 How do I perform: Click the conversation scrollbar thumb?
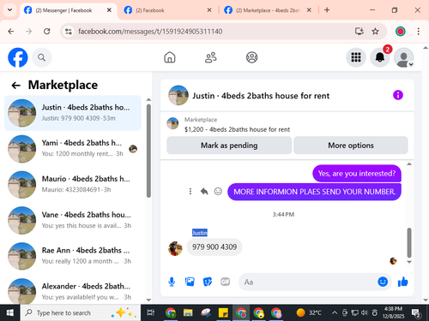(409, 242)
